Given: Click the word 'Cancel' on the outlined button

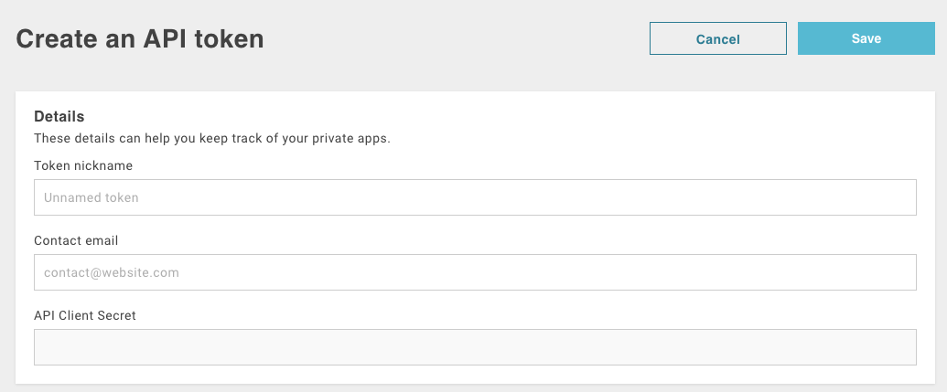Looking at the screenshot, I should [717, 39].
